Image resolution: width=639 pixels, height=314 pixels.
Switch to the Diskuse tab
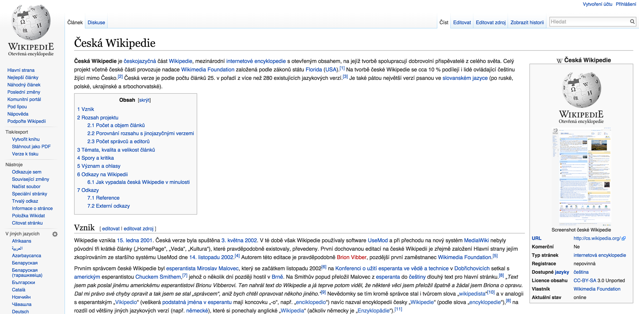(x=96, y=22)
